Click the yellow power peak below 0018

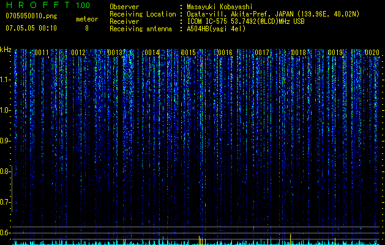pyautogui.click(x=291, y=239)
